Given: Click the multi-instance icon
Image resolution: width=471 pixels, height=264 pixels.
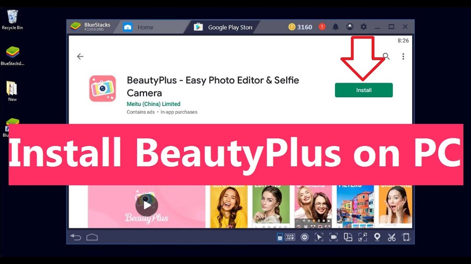Looking at the screenshot, I should (x=348, y=237).
